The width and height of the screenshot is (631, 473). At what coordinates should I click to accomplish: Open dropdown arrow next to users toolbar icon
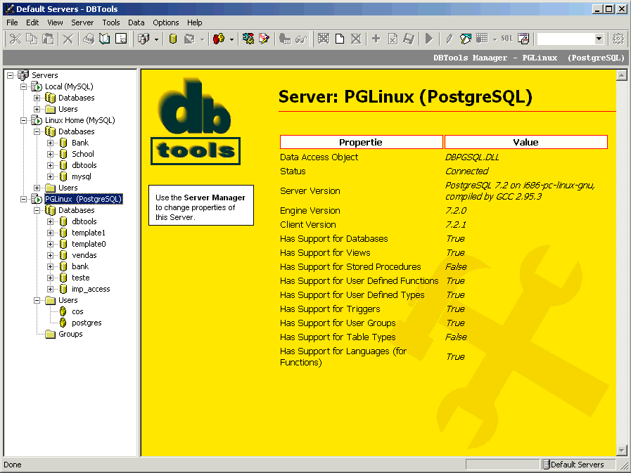[231, 39]
